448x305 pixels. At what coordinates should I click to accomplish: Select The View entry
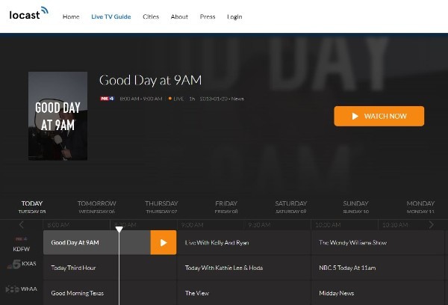(243, 293)
